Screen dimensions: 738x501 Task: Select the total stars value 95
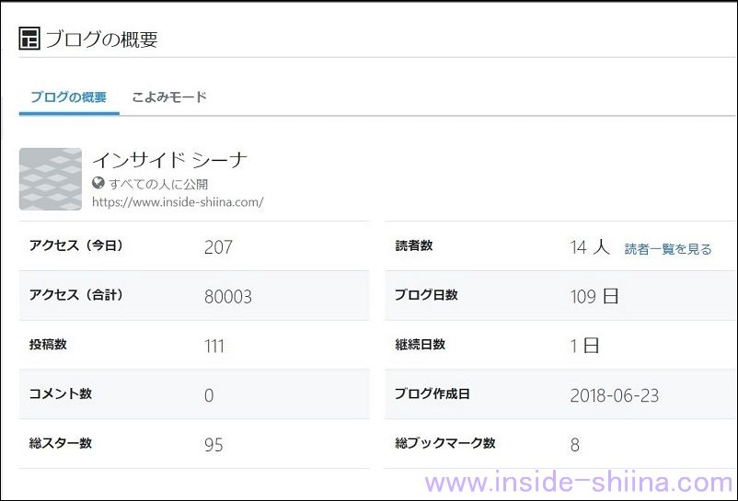[x=213, y=445]
